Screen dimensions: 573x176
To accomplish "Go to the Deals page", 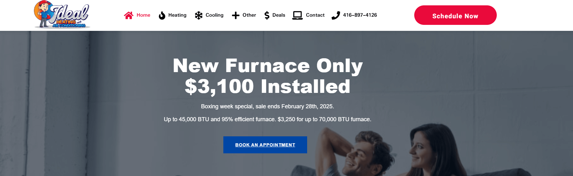I will [x=279, y=15].
